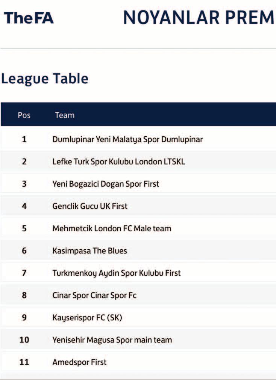Screen dimensions: 276x380
Task: Open Lefke Turk Spor Kulubu London team
Action: point(118,161)
